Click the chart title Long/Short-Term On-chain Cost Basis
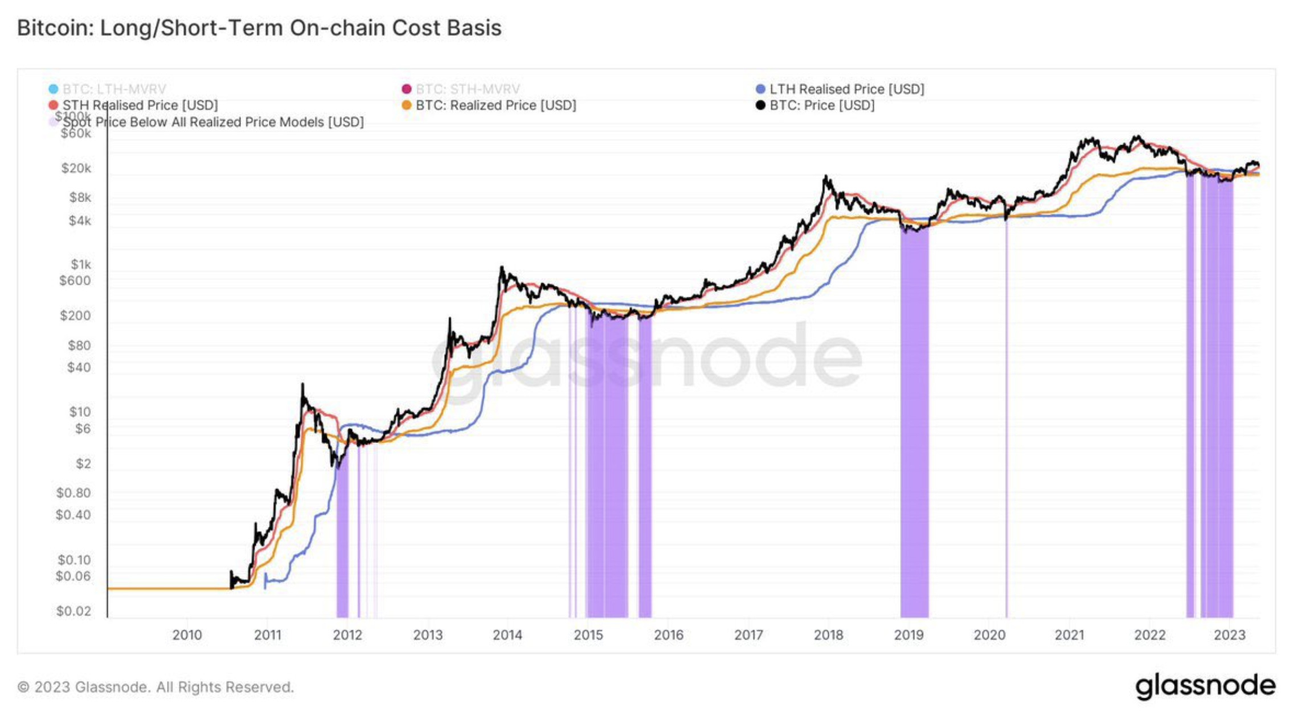Screen dimensions: 1293x713 301,27
